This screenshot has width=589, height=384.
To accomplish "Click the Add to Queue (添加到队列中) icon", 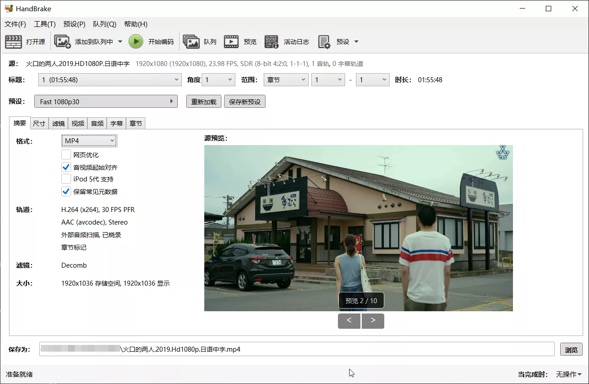I will (x=63, y=42).
